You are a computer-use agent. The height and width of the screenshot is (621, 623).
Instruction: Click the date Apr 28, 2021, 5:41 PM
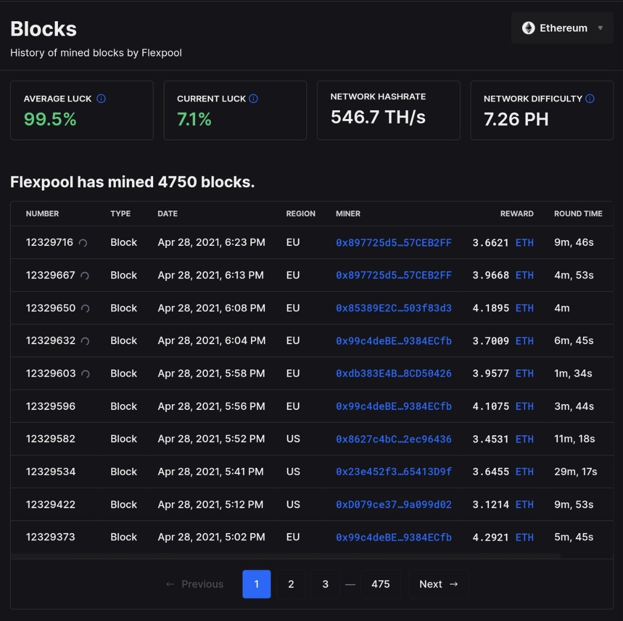coord(211,471)
